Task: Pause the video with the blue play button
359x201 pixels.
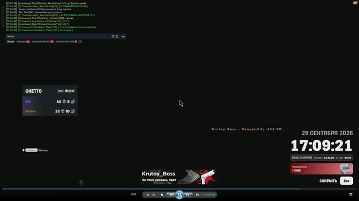Action: pos(179,195)
